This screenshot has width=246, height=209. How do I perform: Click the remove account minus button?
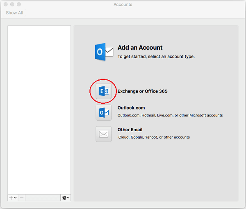(x=22, y=197)
